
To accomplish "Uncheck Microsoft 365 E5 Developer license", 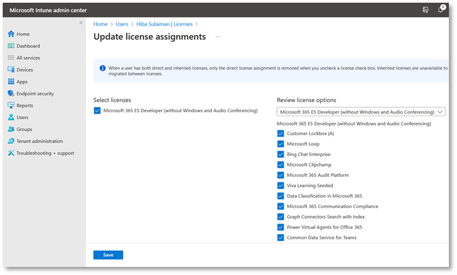I will (x=97, y=111).
